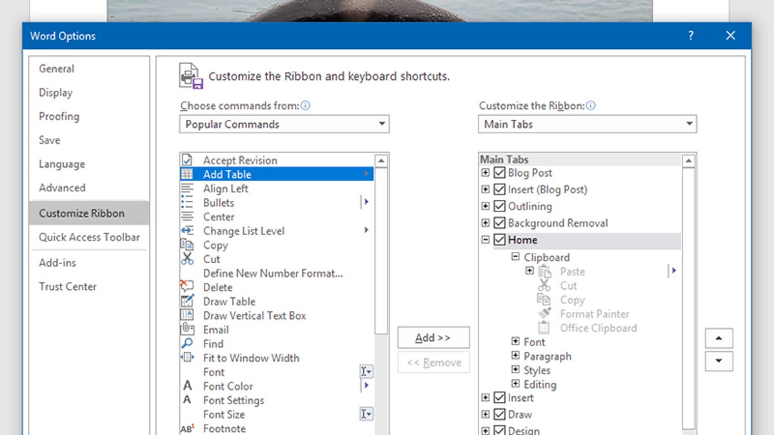774x435 pixels.
Task: Click the Paste clipboard icon under Clipboard
Action: [x=545, y=272]
